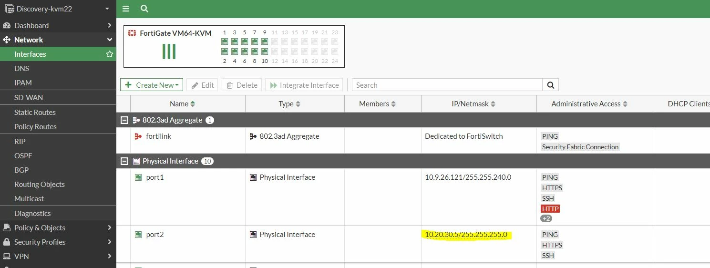Select the port1 row name
Image resolution: width=710 pixels, height=268 pixels.
click(x=155, y=177)
